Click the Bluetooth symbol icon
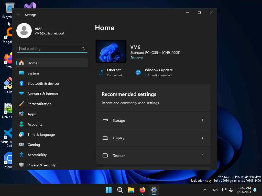This screenshot has width=262, height=196. [21, 83]
